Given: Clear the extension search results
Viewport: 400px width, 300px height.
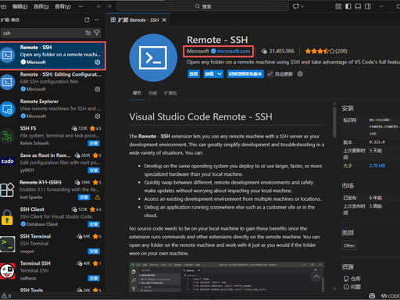Looking at the screenshot, I should pos(88,33).
